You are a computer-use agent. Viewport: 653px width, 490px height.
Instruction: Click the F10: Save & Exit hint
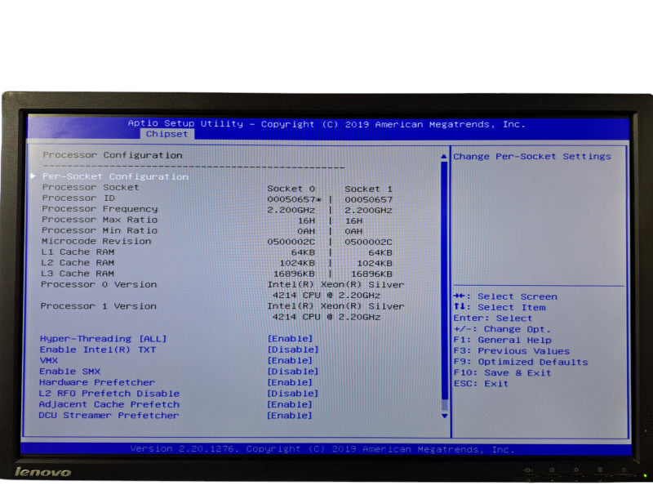coord(502,373)
